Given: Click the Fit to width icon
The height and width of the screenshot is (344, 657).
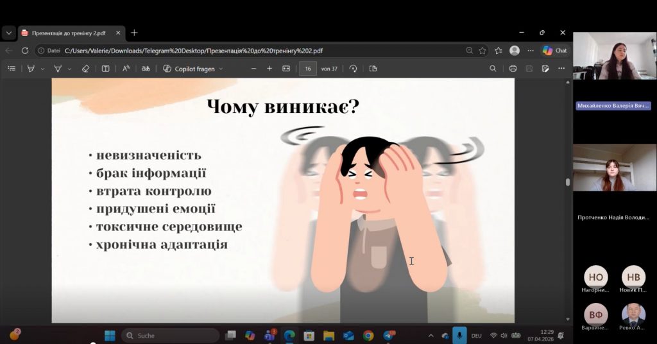Looking at the screenshot, I should tap(286, 69).
